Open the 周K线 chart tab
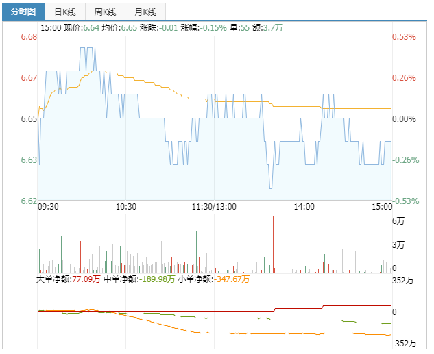This screenshot has height=354, width=434. pos(105,12)
